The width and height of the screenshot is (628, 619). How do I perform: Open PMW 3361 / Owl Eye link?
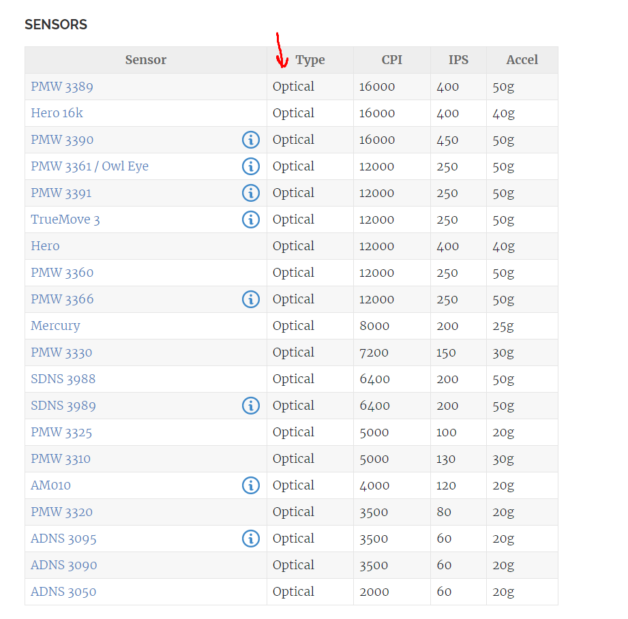coord(90,166)
